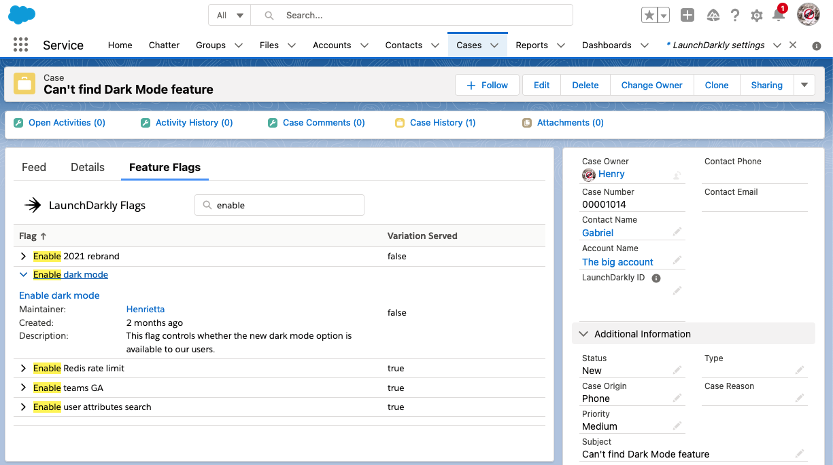Close the LaunchDarkly settings tab
This screenshot has width=833, height=465.
pyautogui.click(x=793, y=45)
